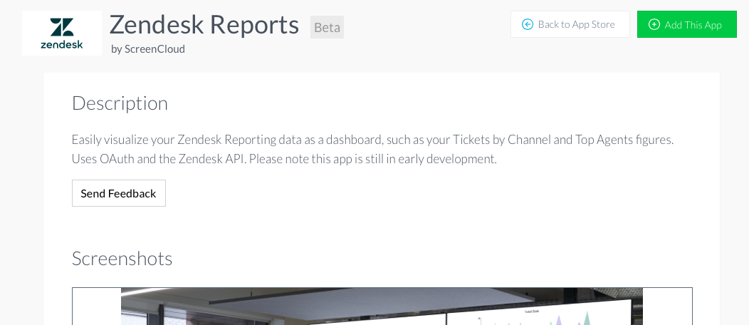Click the line starting 'Uses OAuth and the Zendesk API'
The width and height of the screenshot is (749, 325).
click(284, 159)
